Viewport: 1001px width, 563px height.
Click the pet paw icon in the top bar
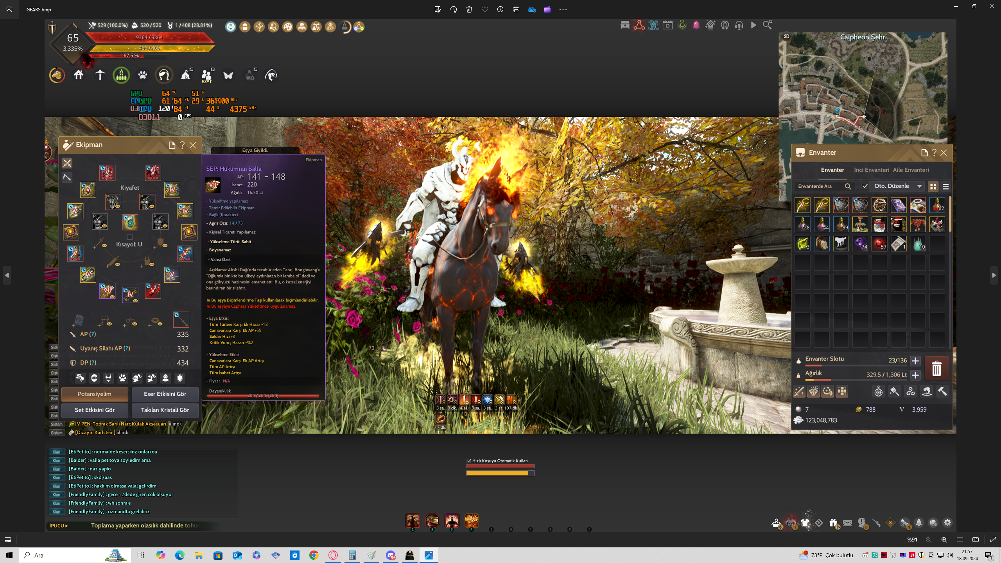pyautogui.click(x=143, y=75)
